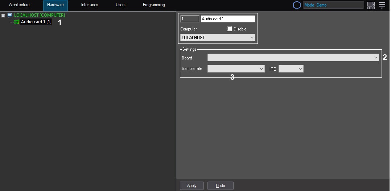The image size is (391, 191).
Task: Switch to the Hardware tab
Action: 55,5
